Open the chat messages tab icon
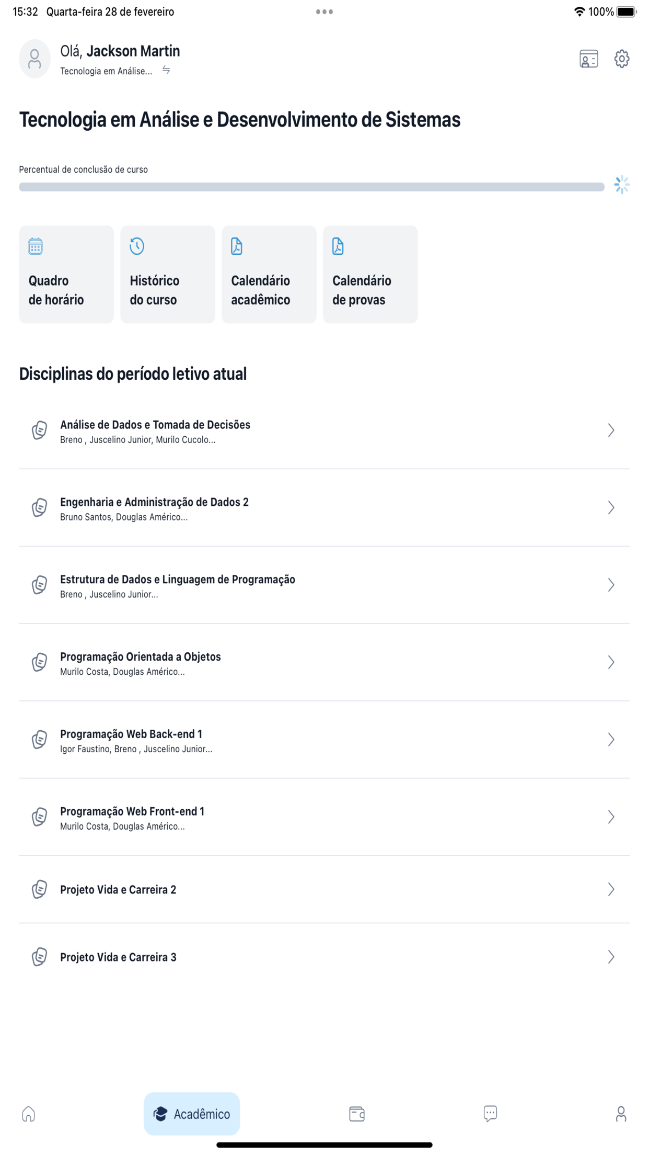This screenshot has height=1155, width=649. pyautogui.click(x=490, y=1114)
